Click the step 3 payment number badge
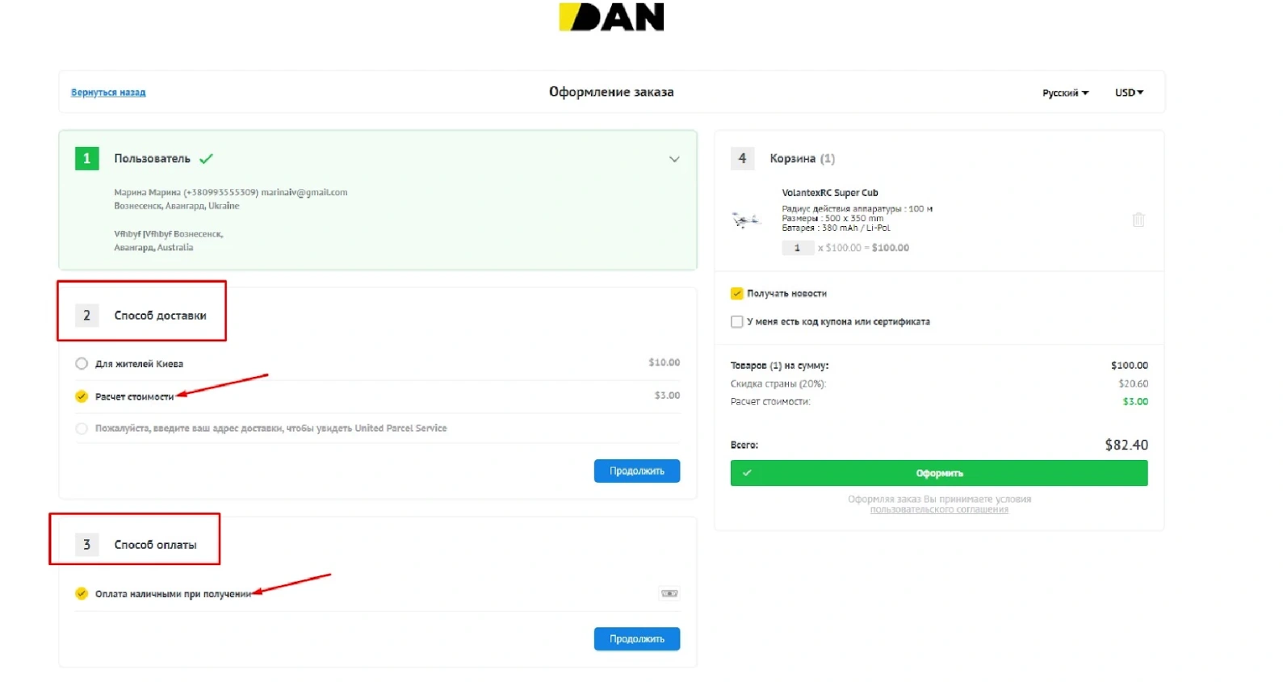Screen dimensions: 1283x682 pyautogui.click(x=87, y=545)
